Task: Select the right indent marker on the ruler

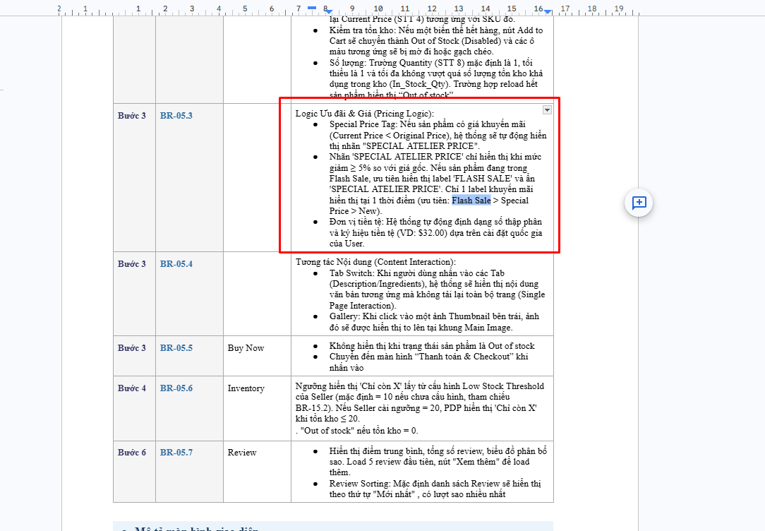Action: pos(548,11)
